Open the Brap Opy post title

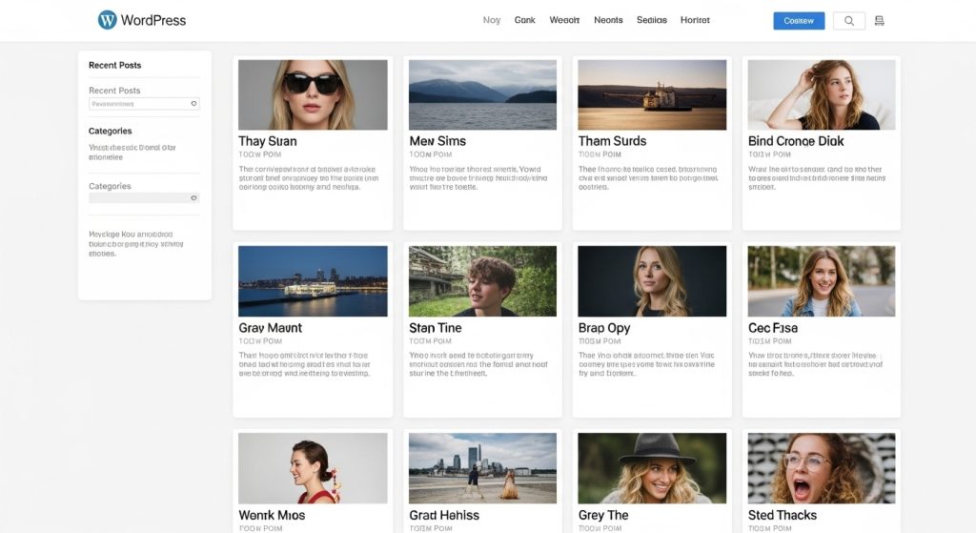tap(604, 328)
